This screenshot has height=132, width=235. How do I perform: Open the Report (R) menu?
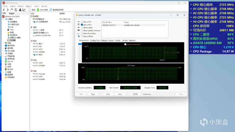[x=21, y=6]
